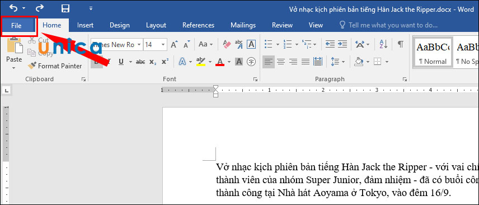Image resolution: width=479 pixels, height=205 pixels.
Task: Open the References tab
Action: [x=198, y=25]
